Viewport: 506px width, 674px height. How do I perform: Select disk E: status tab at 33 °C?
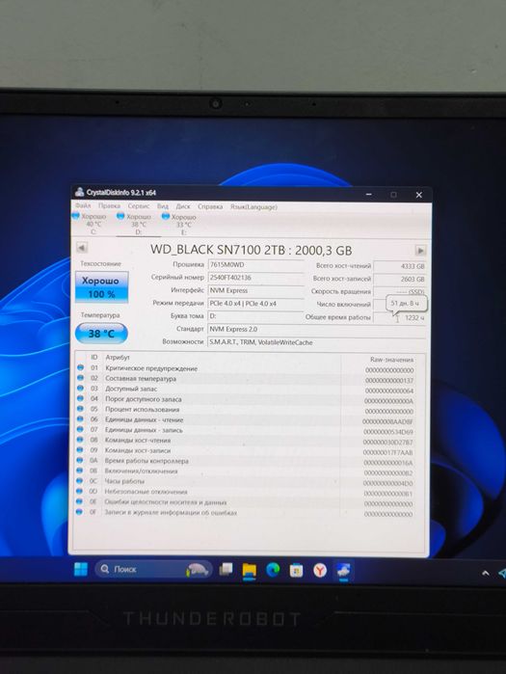[x=179, y=225]
